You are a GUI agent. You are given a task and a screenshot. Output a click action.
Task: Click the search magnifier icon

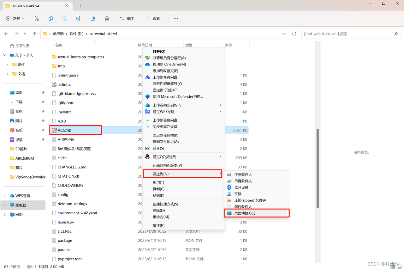(x=396, y=34)
